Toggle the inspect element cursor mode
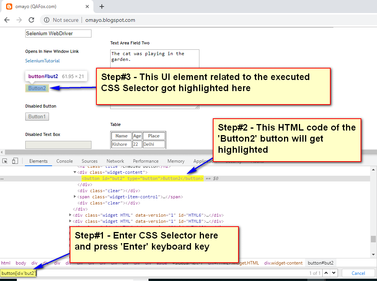This screenshot has width=377, height=281. click(x=5, y=161)
